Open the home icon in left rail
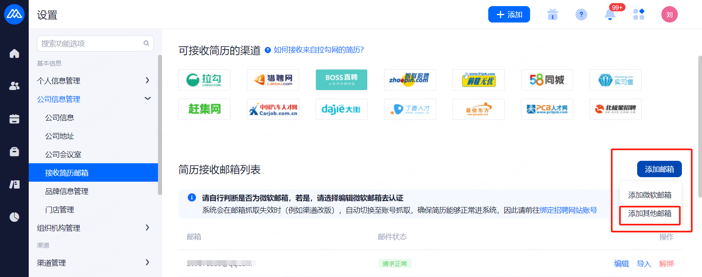 14,54
